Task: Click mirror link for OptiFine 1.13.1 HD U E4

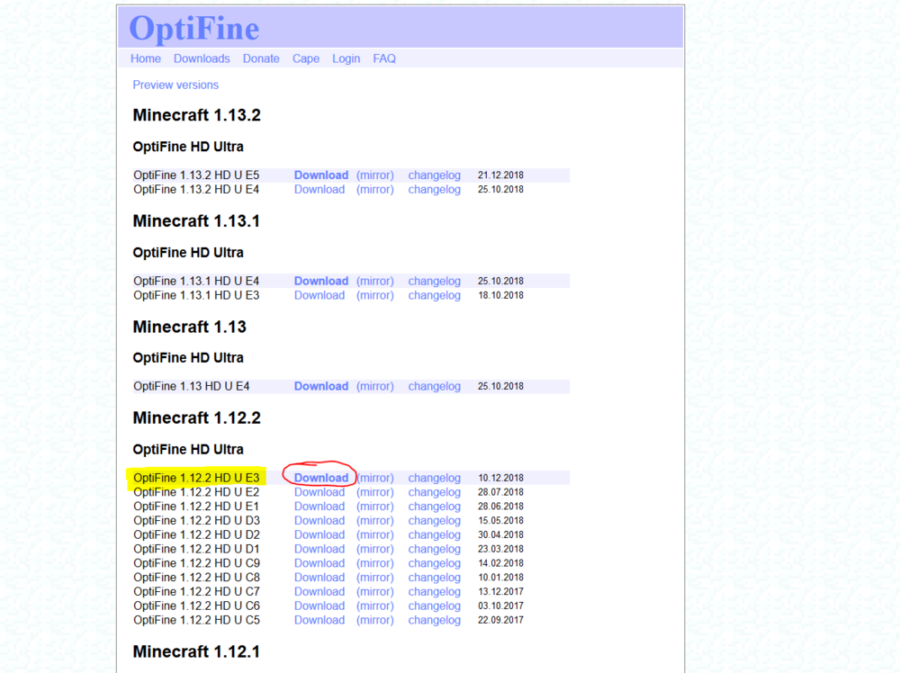Action: pyautogui.click(x=375, y=280)
